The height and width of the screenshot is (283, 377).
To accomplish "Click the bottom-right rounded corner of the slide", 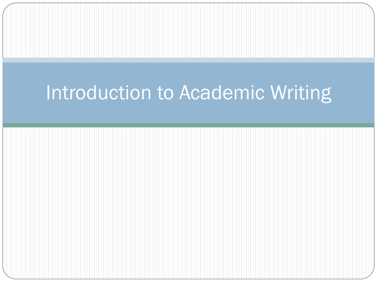I will point(370,275).
